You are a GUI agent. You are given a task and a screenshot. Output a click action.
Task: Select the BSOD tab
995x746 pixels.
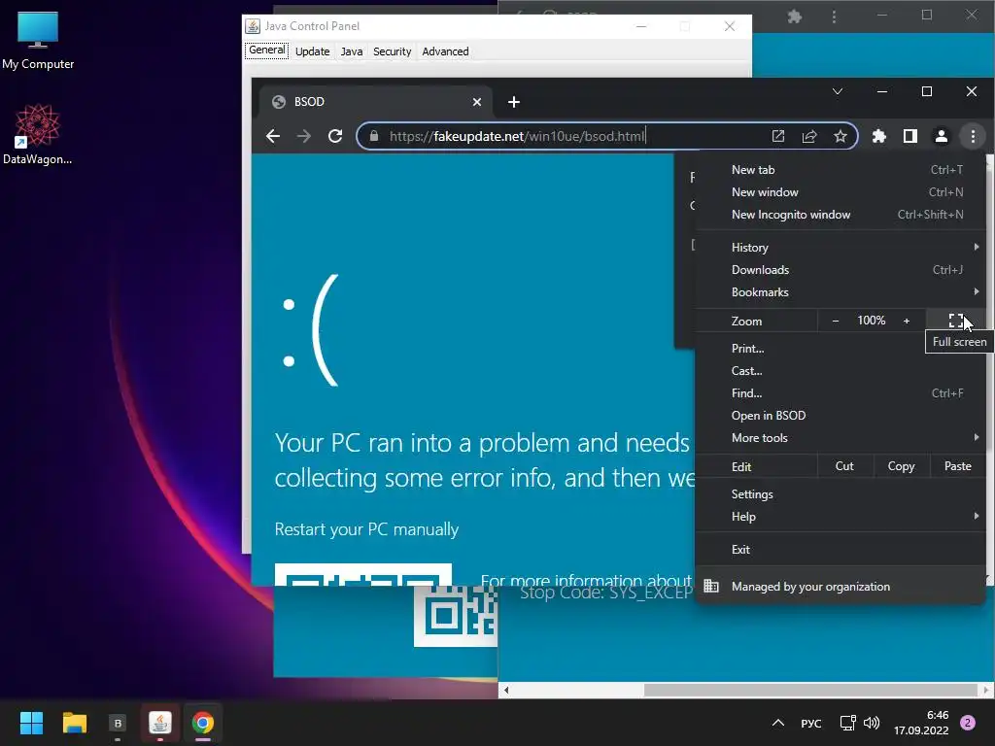pyautogui.click(x=376, y=102)
